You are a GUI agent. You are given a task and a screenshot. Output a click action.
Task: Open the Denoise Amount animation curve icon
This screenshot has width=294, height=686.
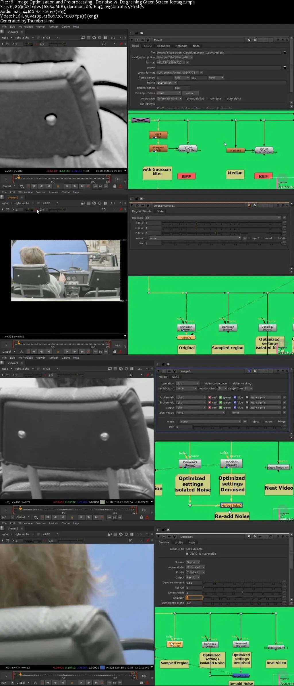[284, 583]
